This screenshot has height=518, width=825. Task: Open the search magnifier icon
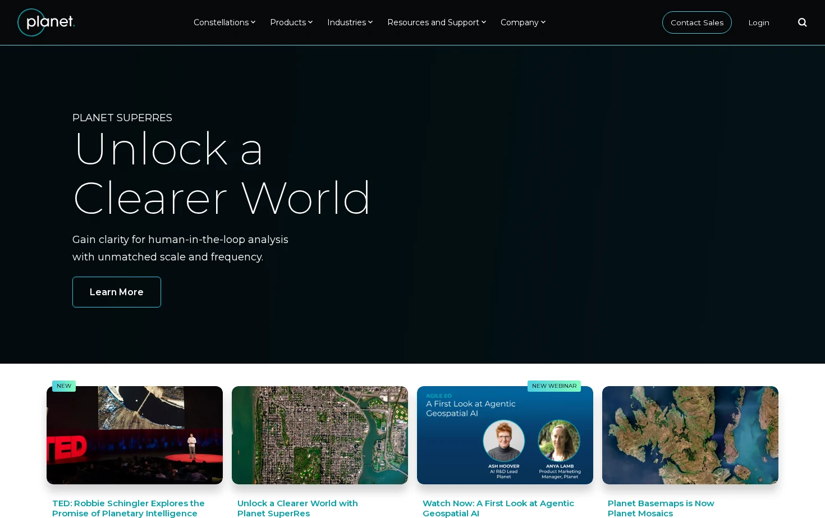[x=803, y=22]
